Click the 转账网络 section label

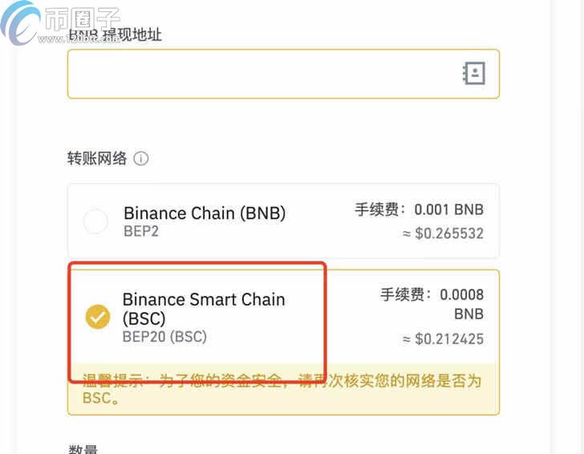(97, 158)
